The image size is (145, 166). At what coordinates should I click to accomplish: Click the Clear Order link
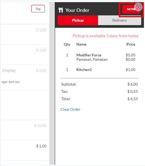tap(70, 109)
